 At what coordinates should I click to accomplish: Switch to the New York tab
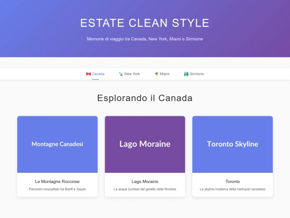(x=129, y=74)
